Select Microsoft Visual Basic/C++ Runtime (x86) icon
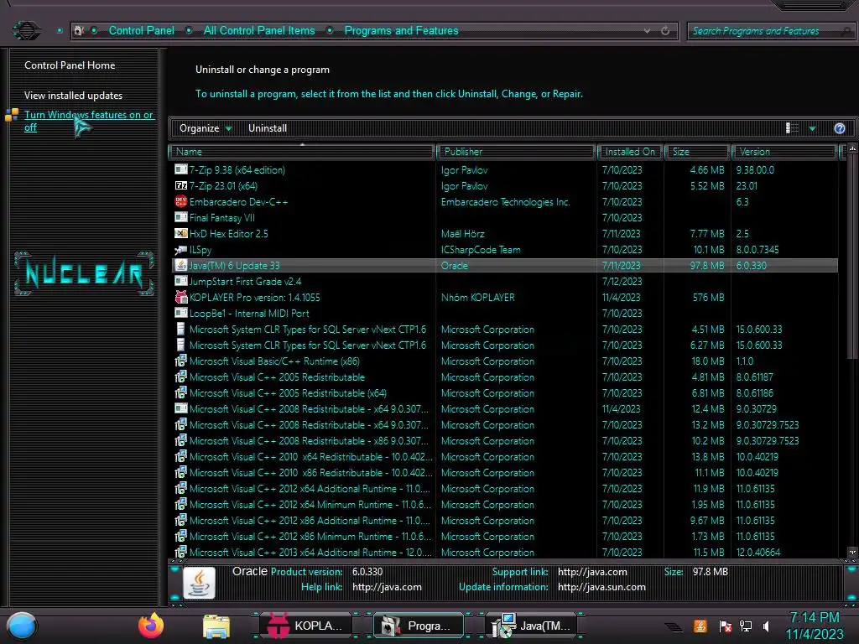Viewport: 859px width, 644px height. (x=181, y=361)
